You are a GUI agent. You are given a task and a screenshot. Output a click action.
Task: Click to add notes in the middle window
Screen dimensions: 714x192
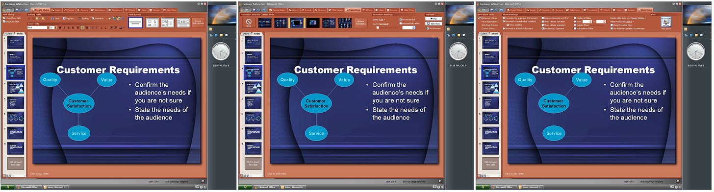pos(277,173)
